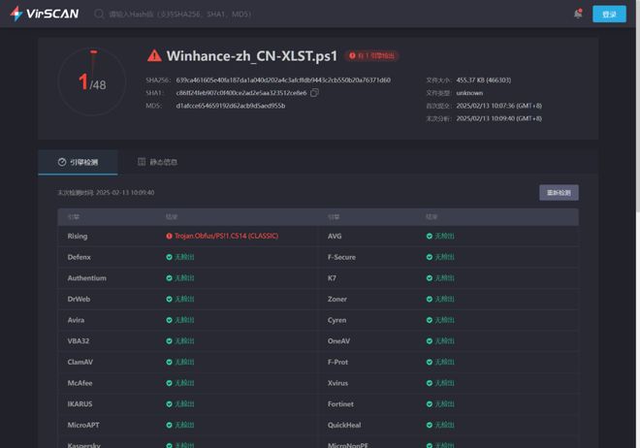Click the search magnifier icon
This screenshot has height=448, width=640.
(100, 15)
